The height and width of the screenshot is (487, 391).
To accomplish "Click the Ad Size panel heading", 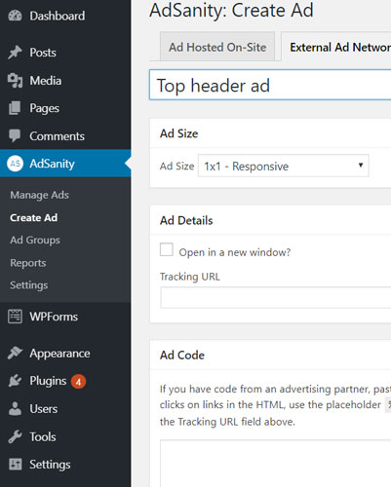I will [x=178, y=133].
